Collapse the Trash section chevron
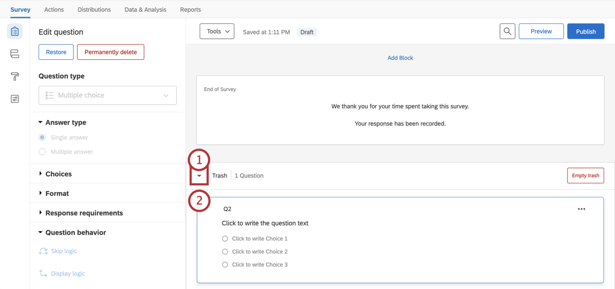The image size is (615, 289). (x=199, y=176)
